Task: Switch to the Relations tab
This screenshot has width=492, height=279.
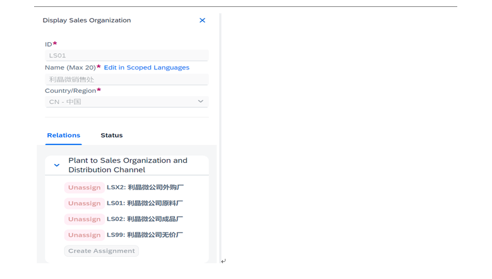Action: pos(64,135)
